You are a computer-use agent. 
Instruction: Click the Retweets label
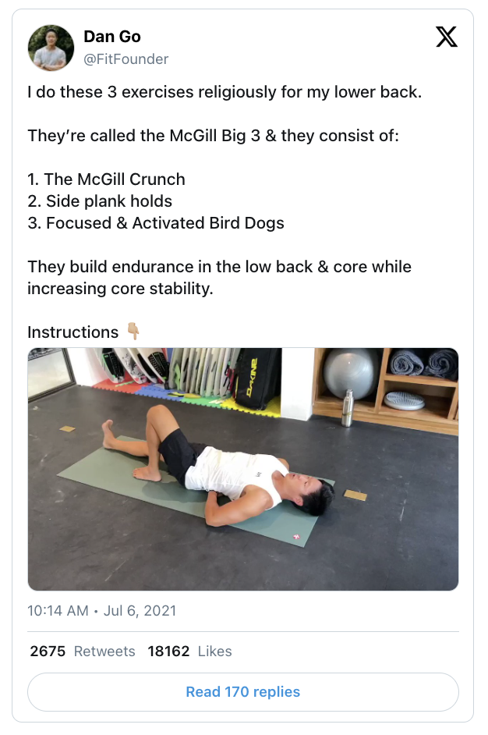[x=104, y=651]
